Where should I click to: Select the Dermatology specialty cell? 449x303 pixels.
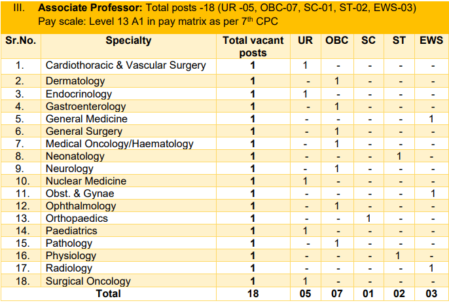[75, 81]
